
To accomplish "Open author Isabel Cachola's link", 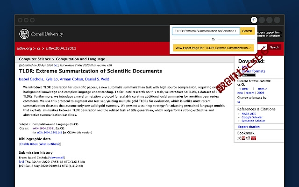I will click(31, 79).
